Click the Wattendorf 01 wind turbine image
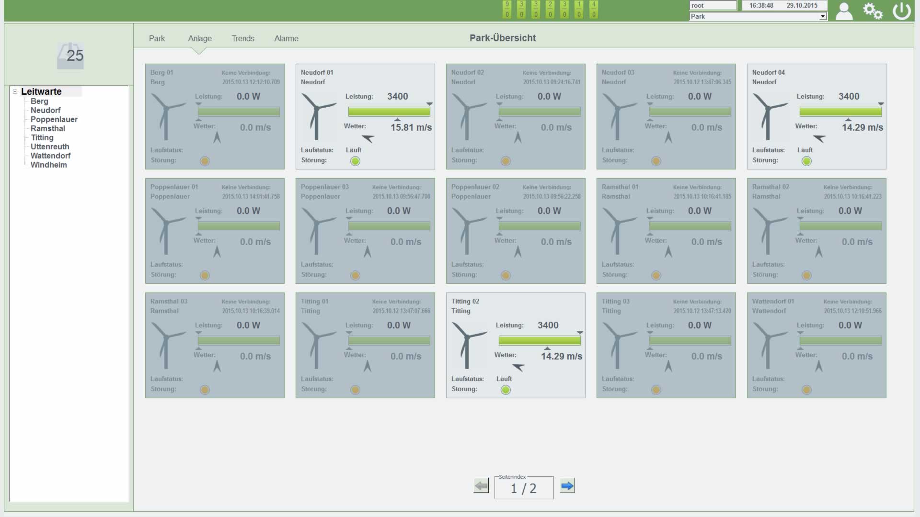 (x=770, y=345)
